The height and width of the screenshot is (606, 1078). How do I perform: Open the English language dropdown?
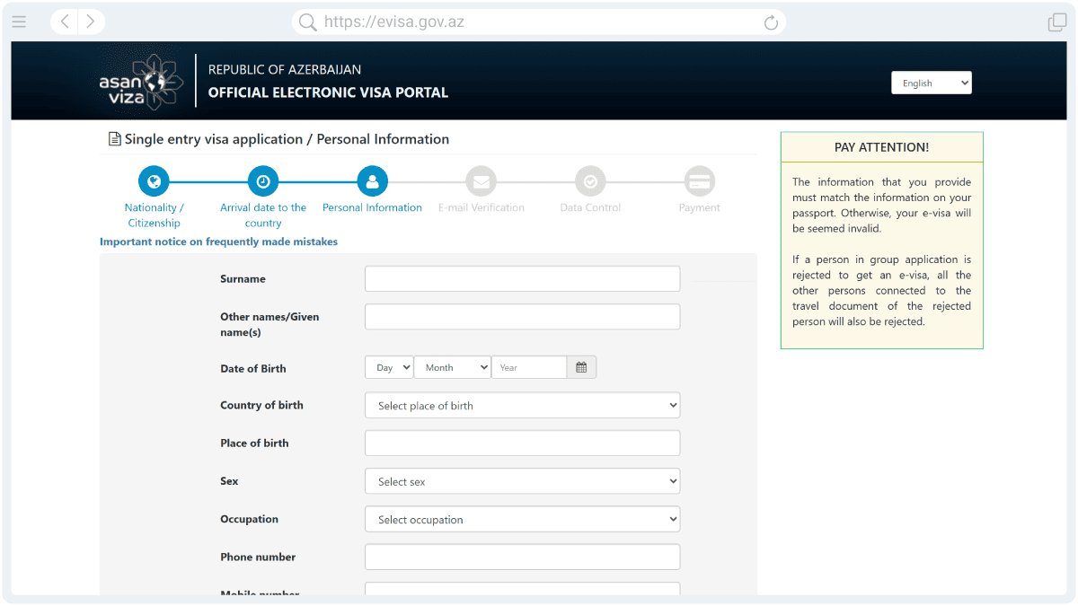931,83
